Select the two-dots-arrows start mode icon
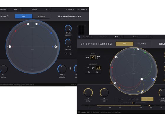This screenshot has height=121, width=165. coord(98,57)
